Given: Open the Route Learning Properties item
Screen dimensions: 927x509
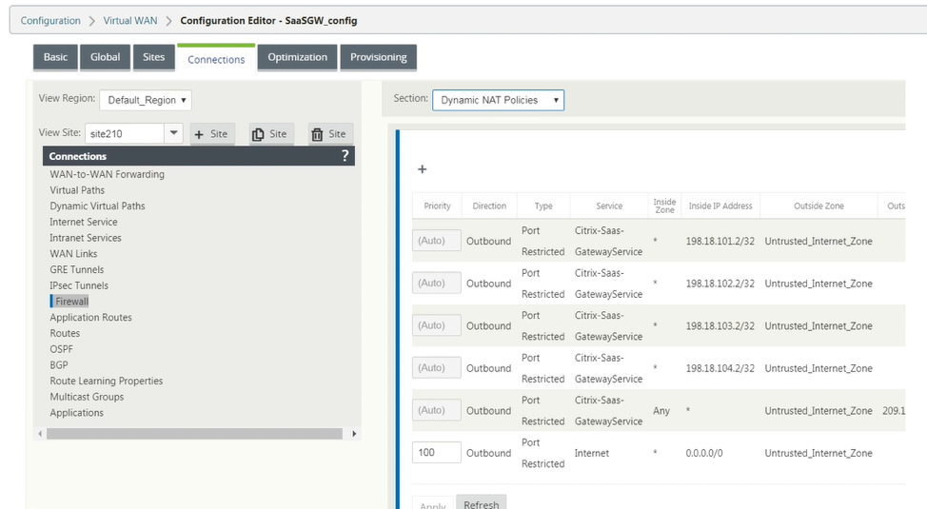Looking at the screenshot, I should pyautogui.click(x=107, y=382).
